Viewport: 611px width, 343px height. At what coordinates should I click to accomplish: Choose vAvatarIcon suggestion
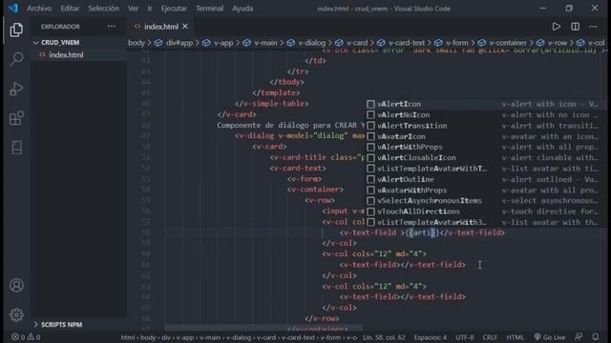point(483,136)
